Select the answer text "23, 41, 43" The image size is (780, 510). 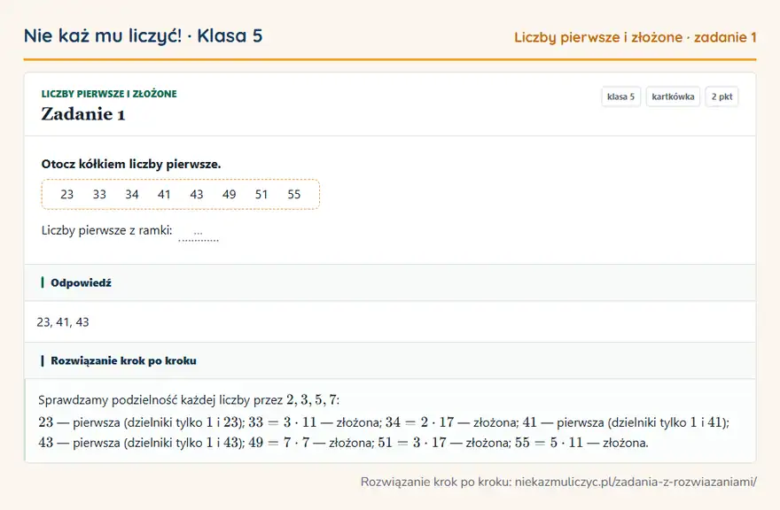tap(63, 322)
